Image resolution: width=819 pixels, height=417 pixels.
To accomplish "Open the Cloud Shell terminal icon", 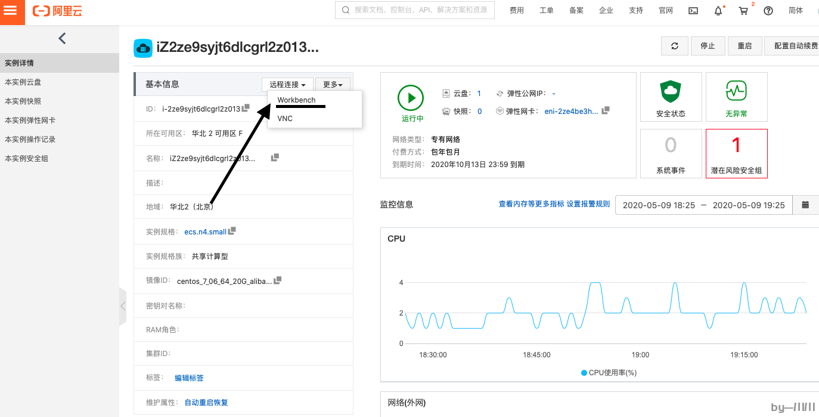I will [x=693, y=11].
